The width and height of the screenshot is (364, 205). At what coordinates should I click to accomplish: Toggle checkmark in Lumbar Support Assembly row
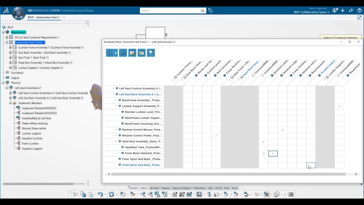click(x=339, y=106)
